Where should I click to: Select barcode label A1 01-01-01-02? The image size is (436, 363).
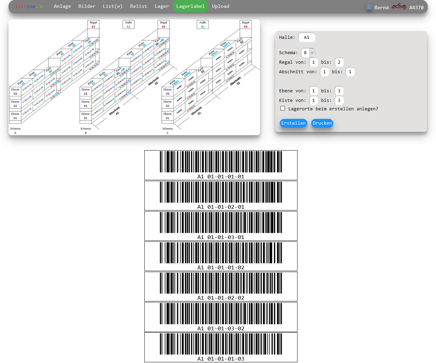pos(221,256)
